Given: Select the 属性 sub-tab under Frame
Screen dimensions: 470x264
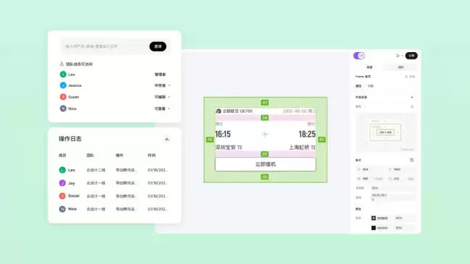Looking at the screenshot, I should (359, 86).
